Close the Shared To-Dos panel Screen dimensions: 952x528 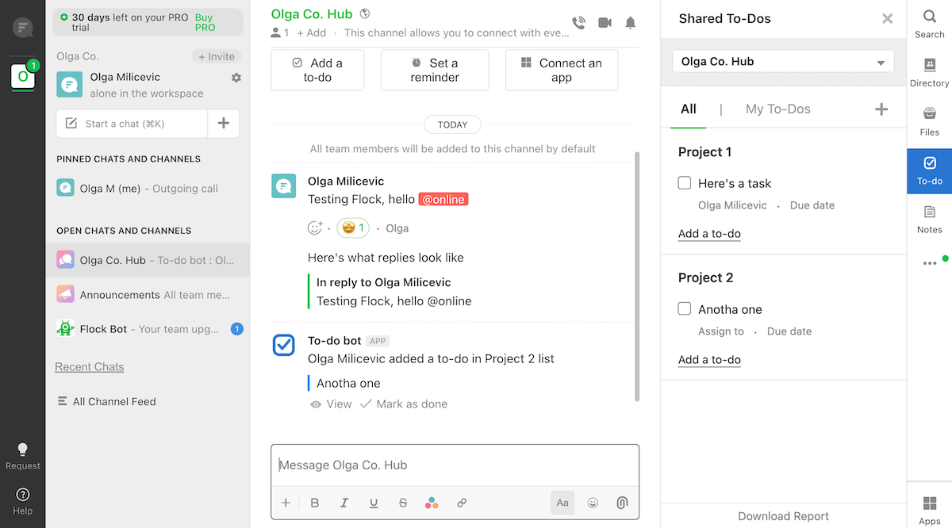point(888,19)
